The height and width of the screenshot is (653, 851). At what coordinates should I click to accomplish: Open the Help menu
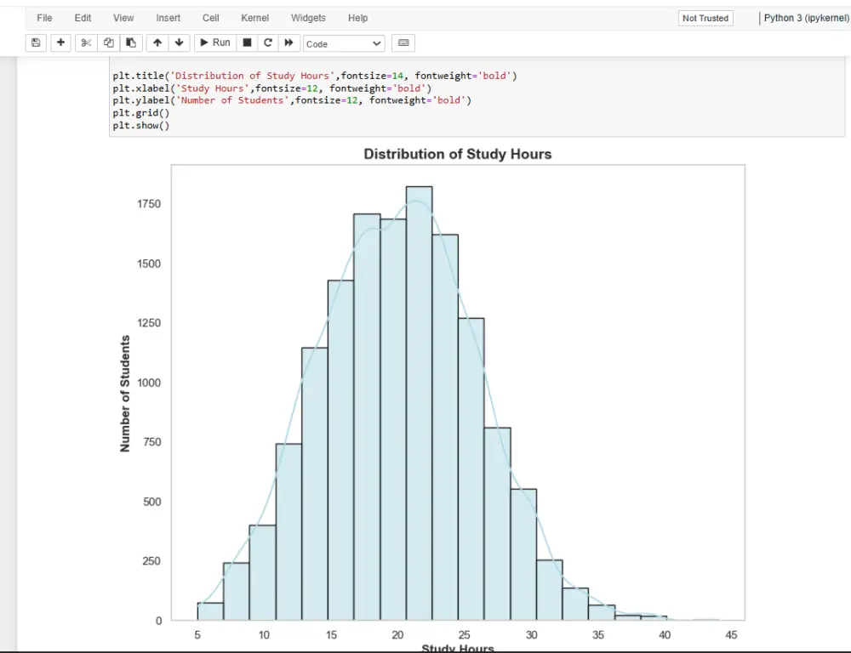point(357,18)
